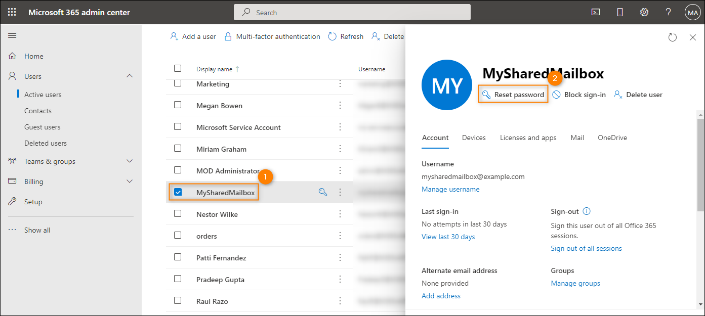Switch to Licenses and apps tab

(528, 138)
